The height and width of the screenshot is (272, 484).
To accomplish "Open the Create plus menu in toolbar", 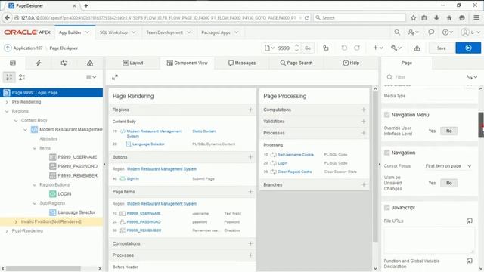I will (x=378, y=48).
